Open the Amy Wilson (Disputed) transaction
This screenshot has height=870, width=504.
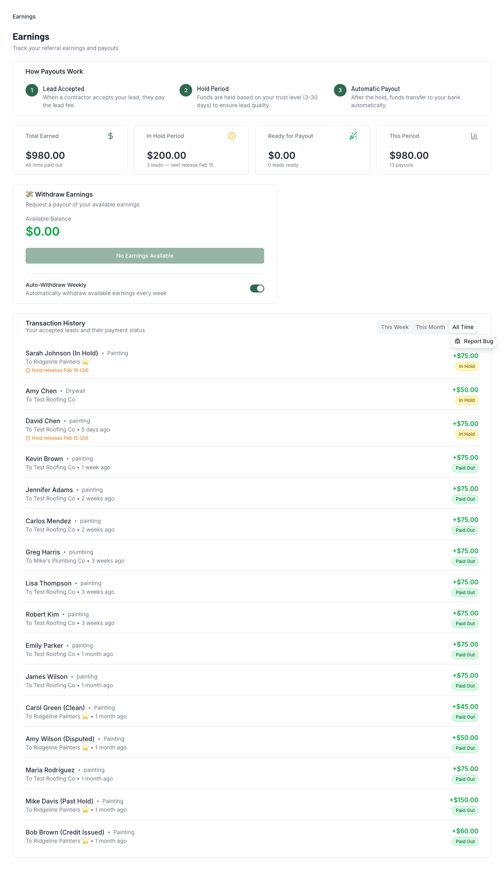pyautogui.click(x=252, y=743)
